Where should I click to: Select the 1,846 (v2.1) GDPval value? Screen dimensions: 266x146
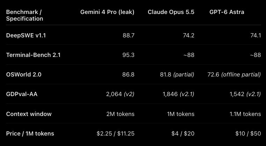pyautogui.click(x=179, y=94)
